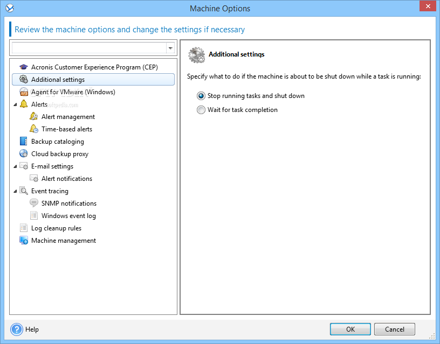Click the Agent for VMware icon
Image resolution: width=440 pixels, height=344 pixels.
point(24,92)
